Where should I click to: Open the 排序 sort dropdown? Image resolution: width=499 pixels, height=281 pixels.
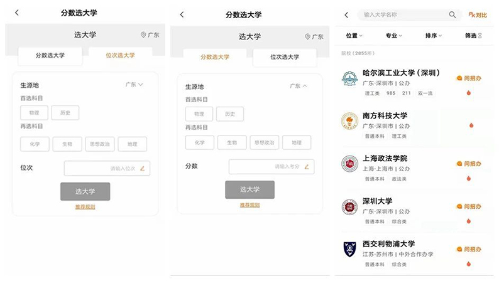click(x=434, y=36)
